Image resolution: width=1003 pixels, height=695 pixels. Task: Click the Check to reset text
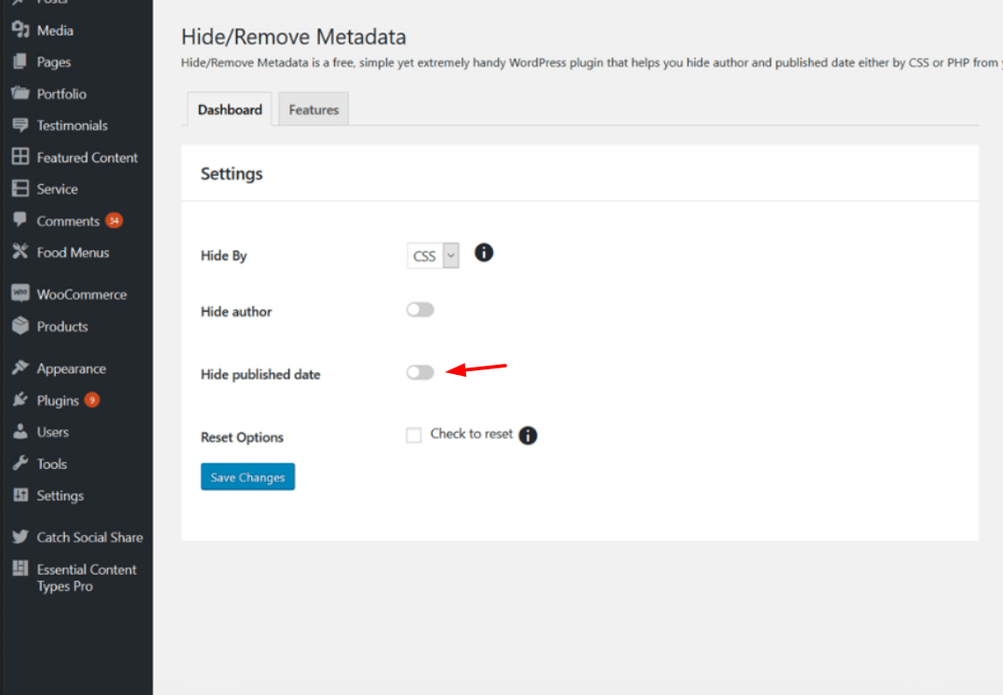click(x=472, y=434)
